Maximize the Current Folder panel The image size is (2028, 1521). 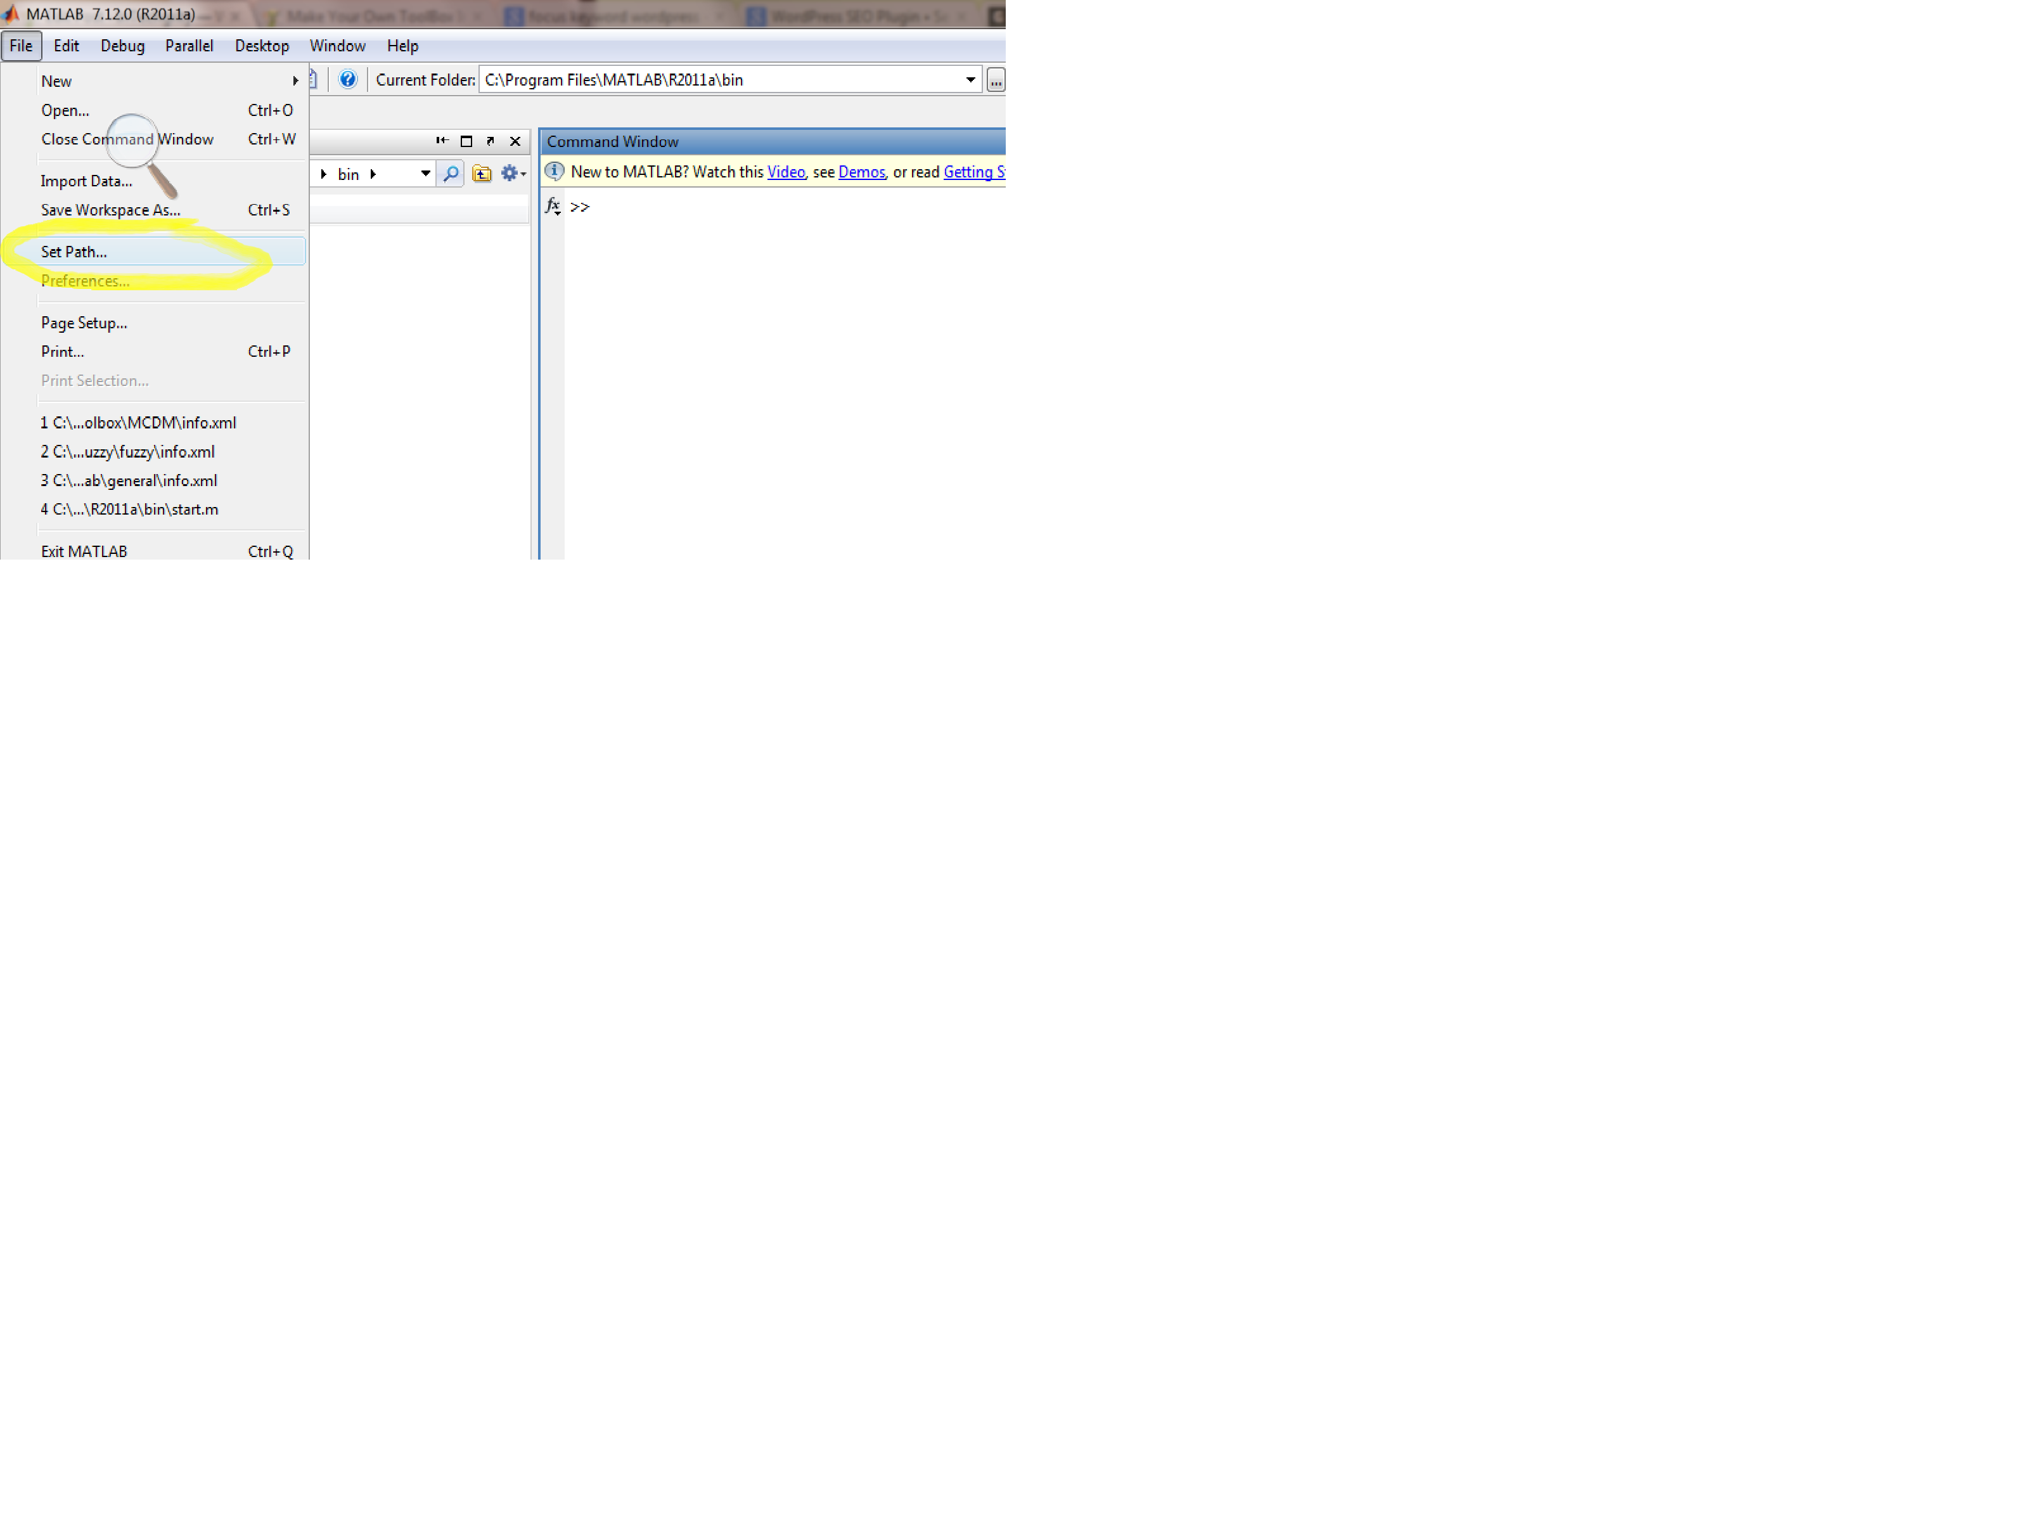pos(466,141)
